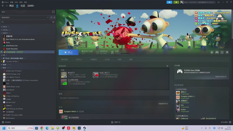This screenshot has width=233, height=131.
Task: Launch Chrome from the taskbar
Action: point(42,128)
